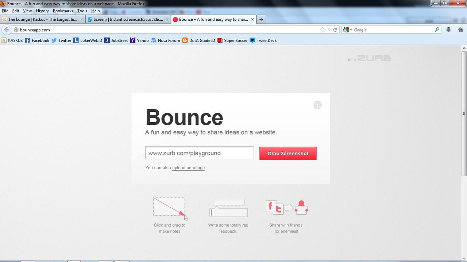Click 'Share with friends (or enemies)!' caption

pos(286,228)
